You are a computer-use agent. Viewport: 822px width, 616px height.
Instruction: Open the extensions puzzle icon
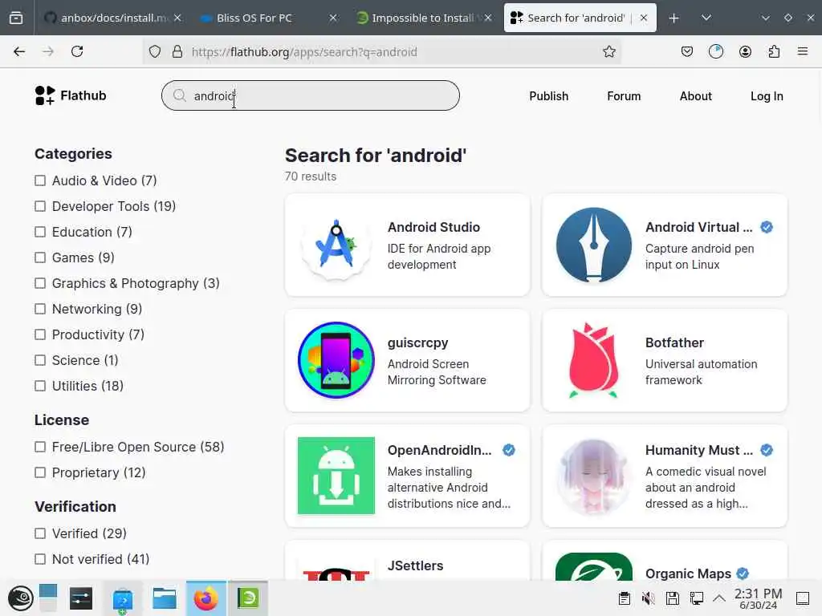774,51
